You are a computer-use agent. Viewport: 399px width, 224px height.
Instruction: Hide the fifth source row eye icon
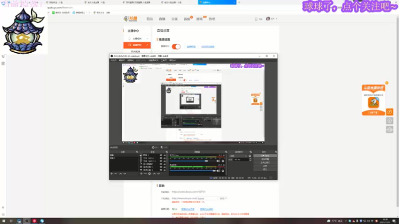click(x=161, y=167)
